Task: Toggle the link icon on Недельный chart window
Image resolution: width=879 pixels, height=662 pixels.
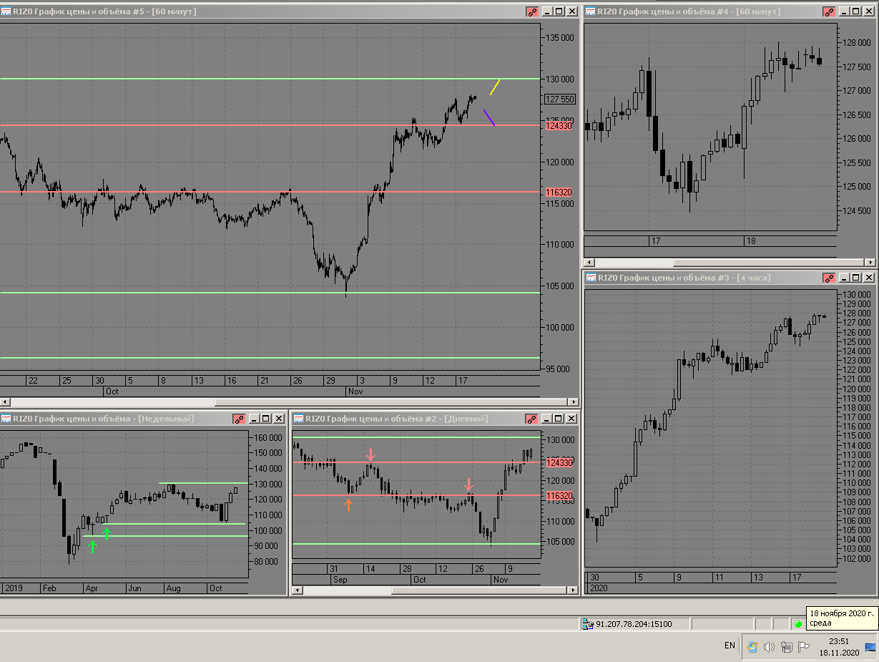Action: click(x=239, y=419)
